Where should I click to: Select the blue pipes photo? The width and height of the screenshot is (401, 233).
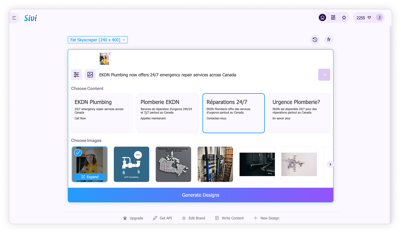coord(215,164)
